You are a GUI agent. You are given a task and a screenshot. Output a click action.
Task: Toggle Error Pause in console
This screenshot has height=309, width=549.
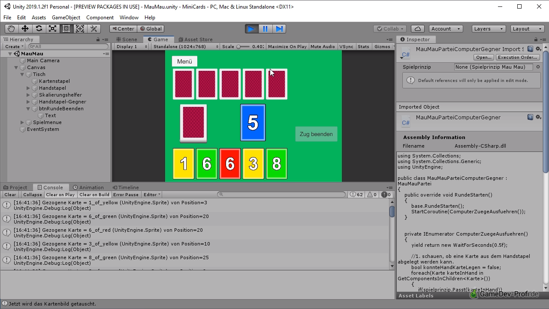pos(126,194)
